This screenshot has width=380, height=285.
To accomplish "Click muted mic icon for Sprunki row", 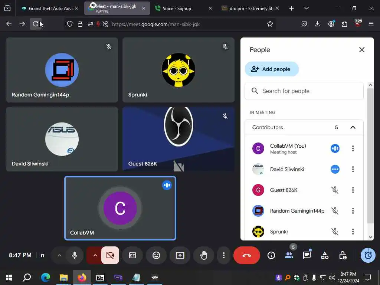I will [x=335, y=232].
